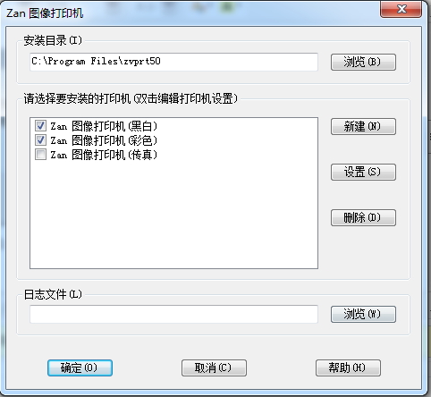
Task: Select the Zan 图像打印机 (黑白) list entry
Action: click(104, 126)
